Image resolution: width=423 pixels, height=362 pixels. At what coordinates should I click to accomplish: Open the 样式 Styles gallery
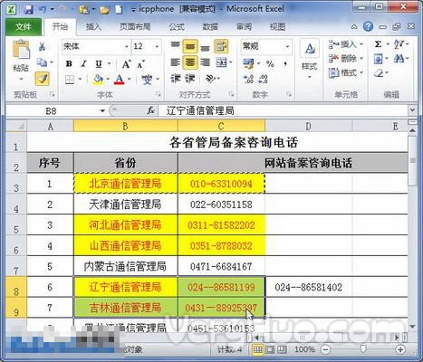click(310, 60)
